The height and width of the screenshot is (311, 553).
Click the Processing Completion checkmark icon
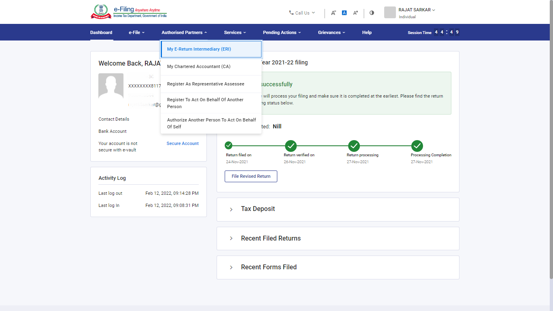[417, 146]
